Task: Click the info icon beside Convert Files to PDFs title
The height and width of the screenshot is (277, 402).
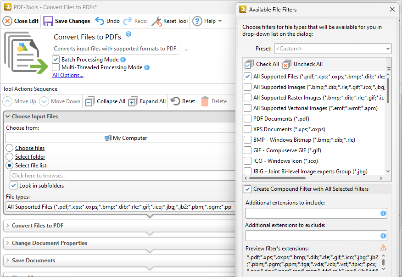Action: [x=128, y=34]
